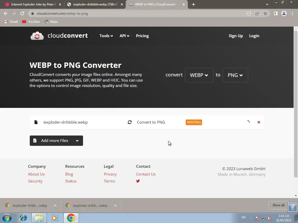Open the Gmail bookmark
The image size is (298, 223).
(11, 22)
